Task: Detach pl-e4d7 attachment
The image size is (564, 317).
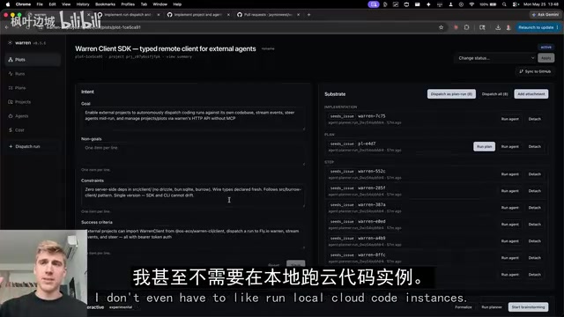Action: click(x=535, y=147)
